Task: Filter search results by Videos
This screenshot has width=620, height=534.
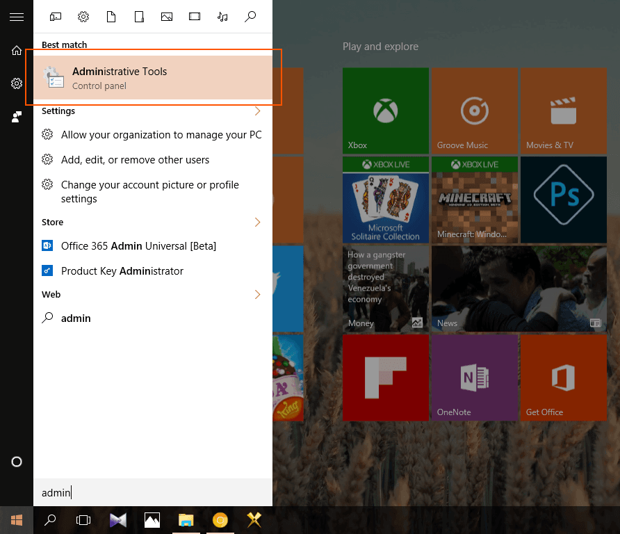Action: 195,17
